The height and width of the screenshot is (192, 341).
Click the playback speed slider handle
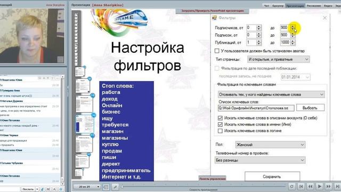[122, 187]
